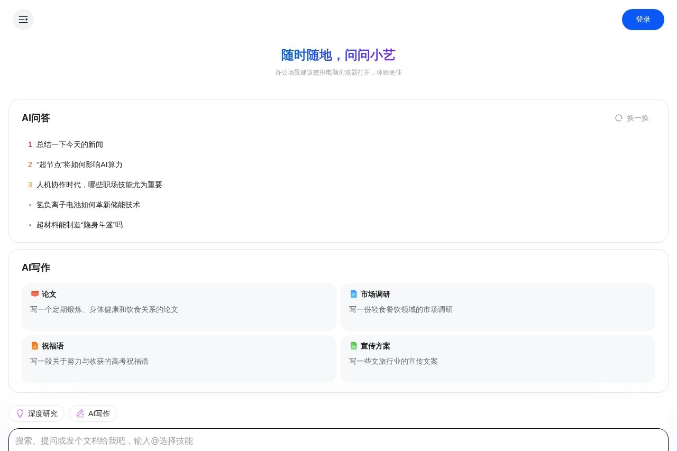The image size is (677, 451).
Task: Open the question 总结一下今天的新闻
Action: (70, 144)
